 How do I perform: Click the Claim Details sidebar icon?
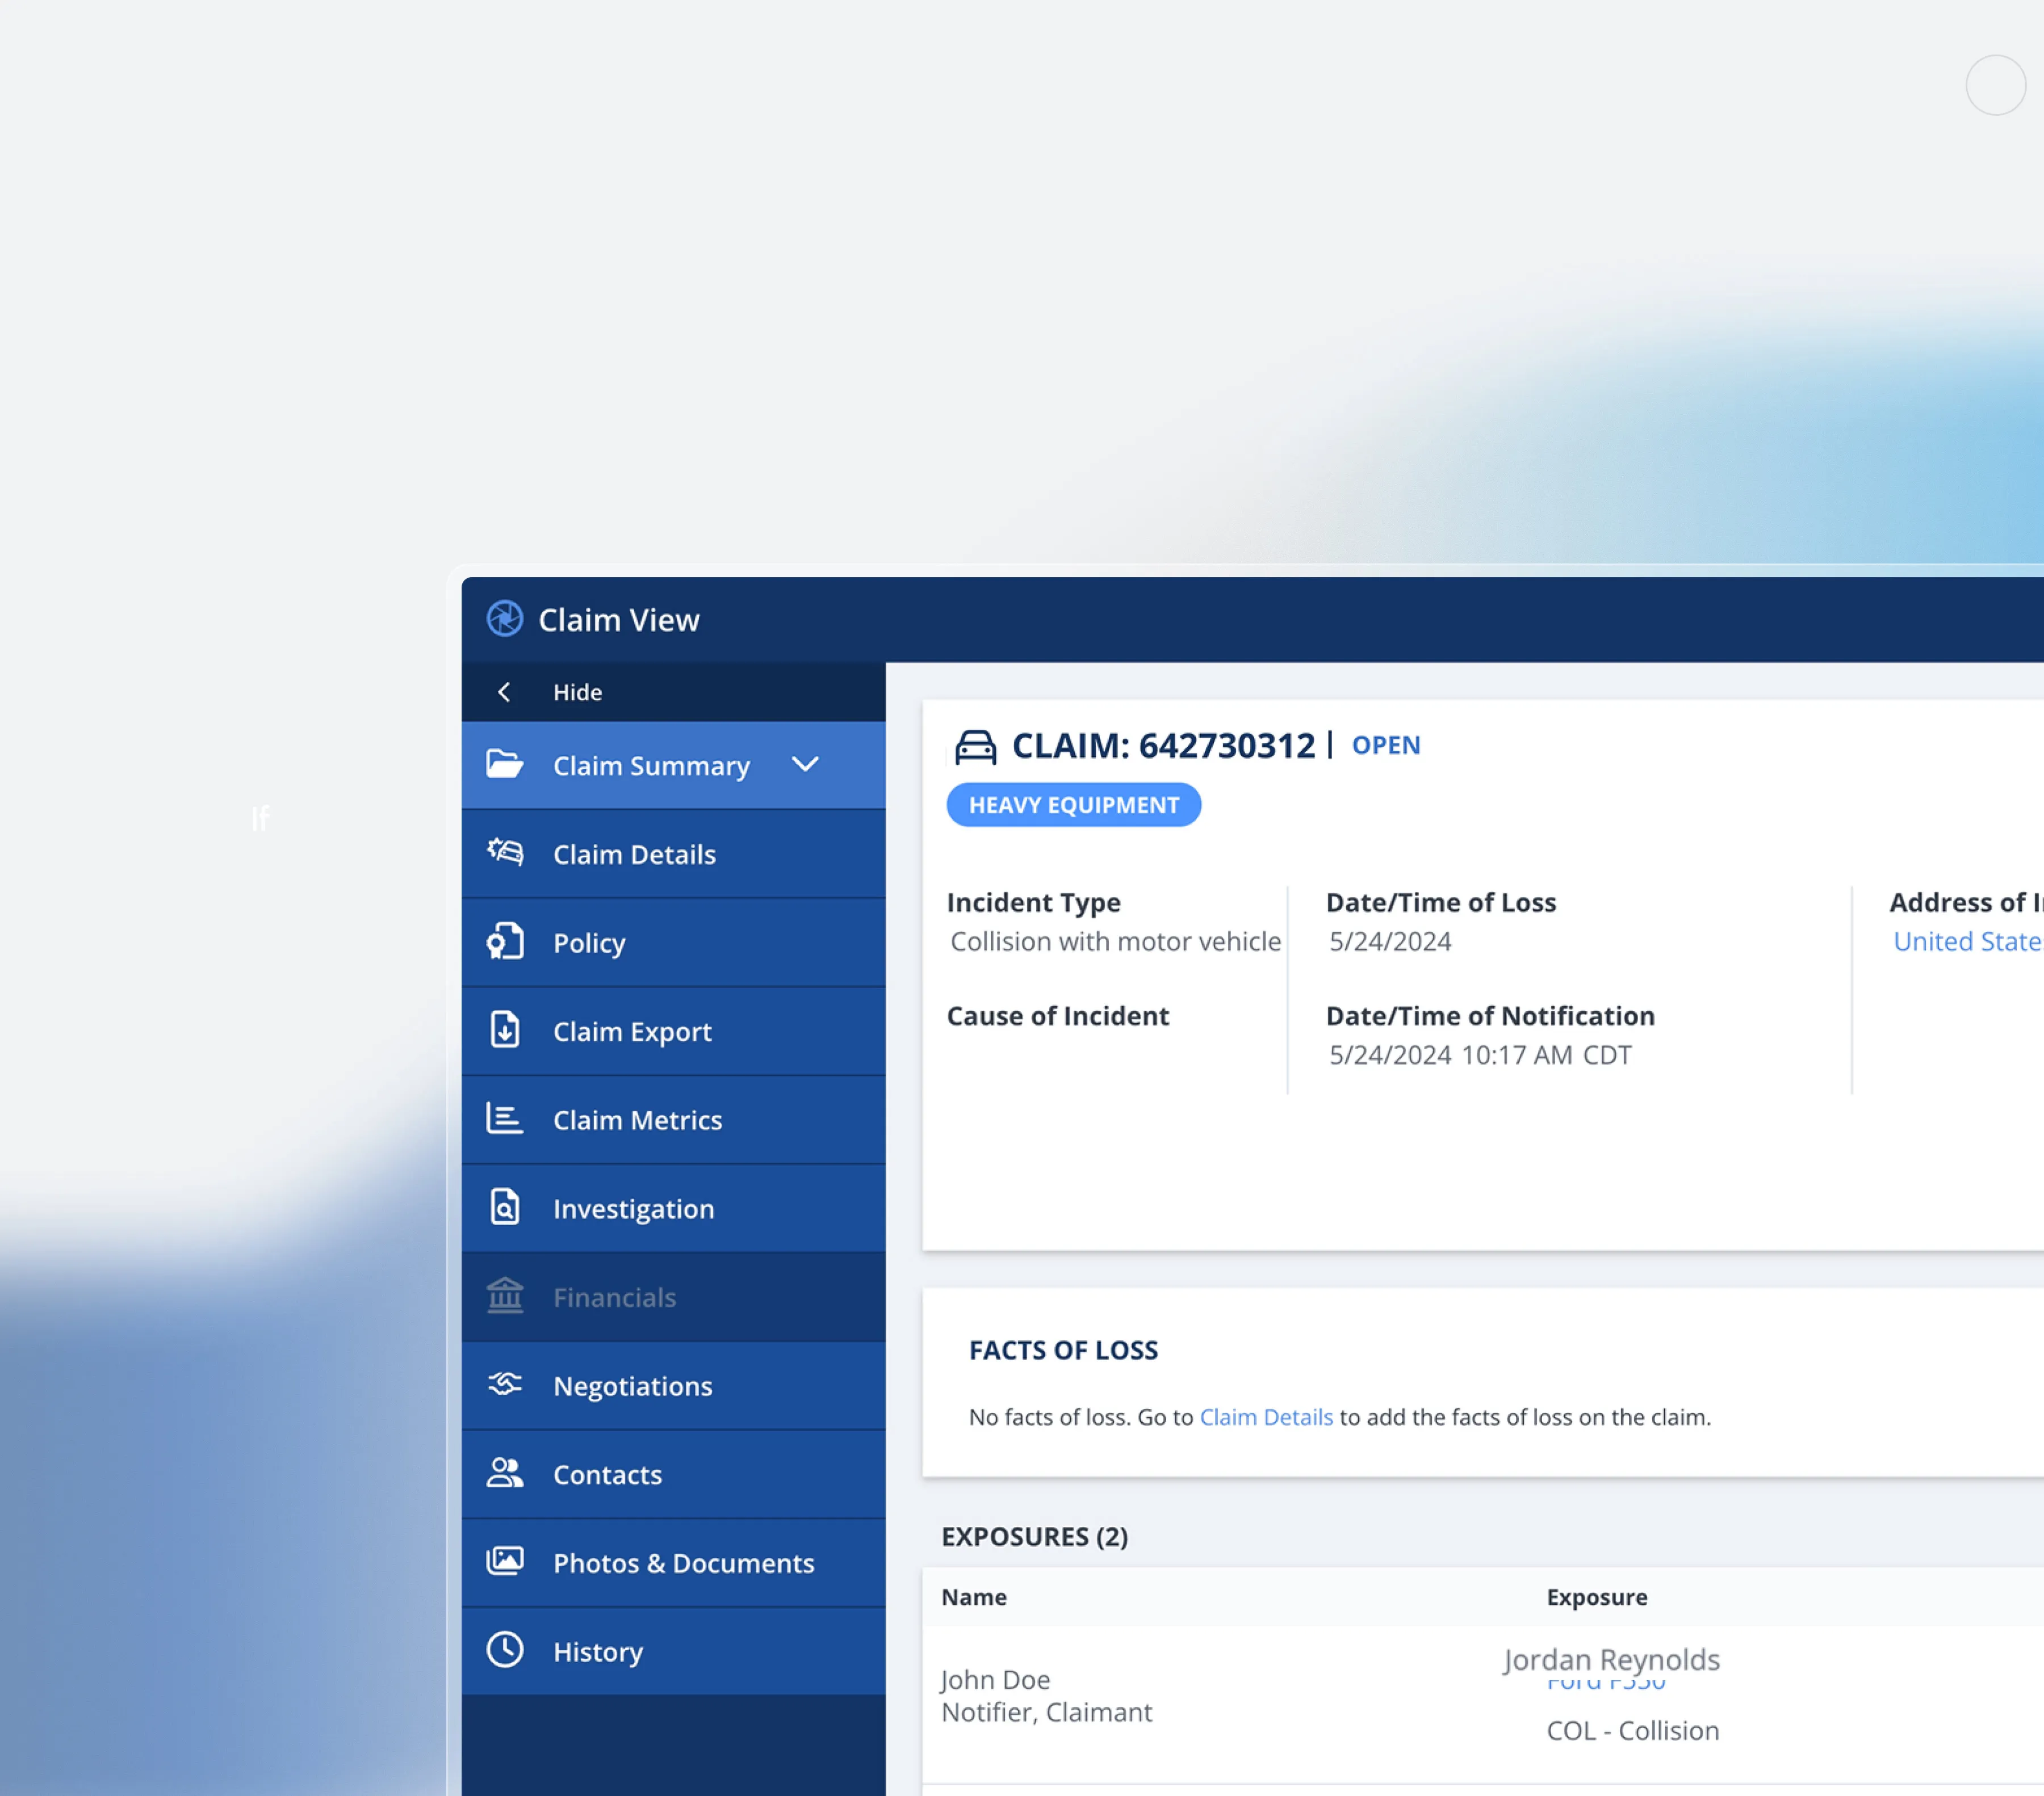click(x=505, y=852)
